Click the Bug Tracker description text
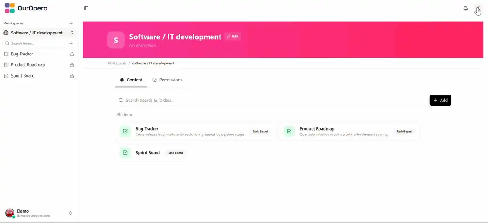 point(190,135)
